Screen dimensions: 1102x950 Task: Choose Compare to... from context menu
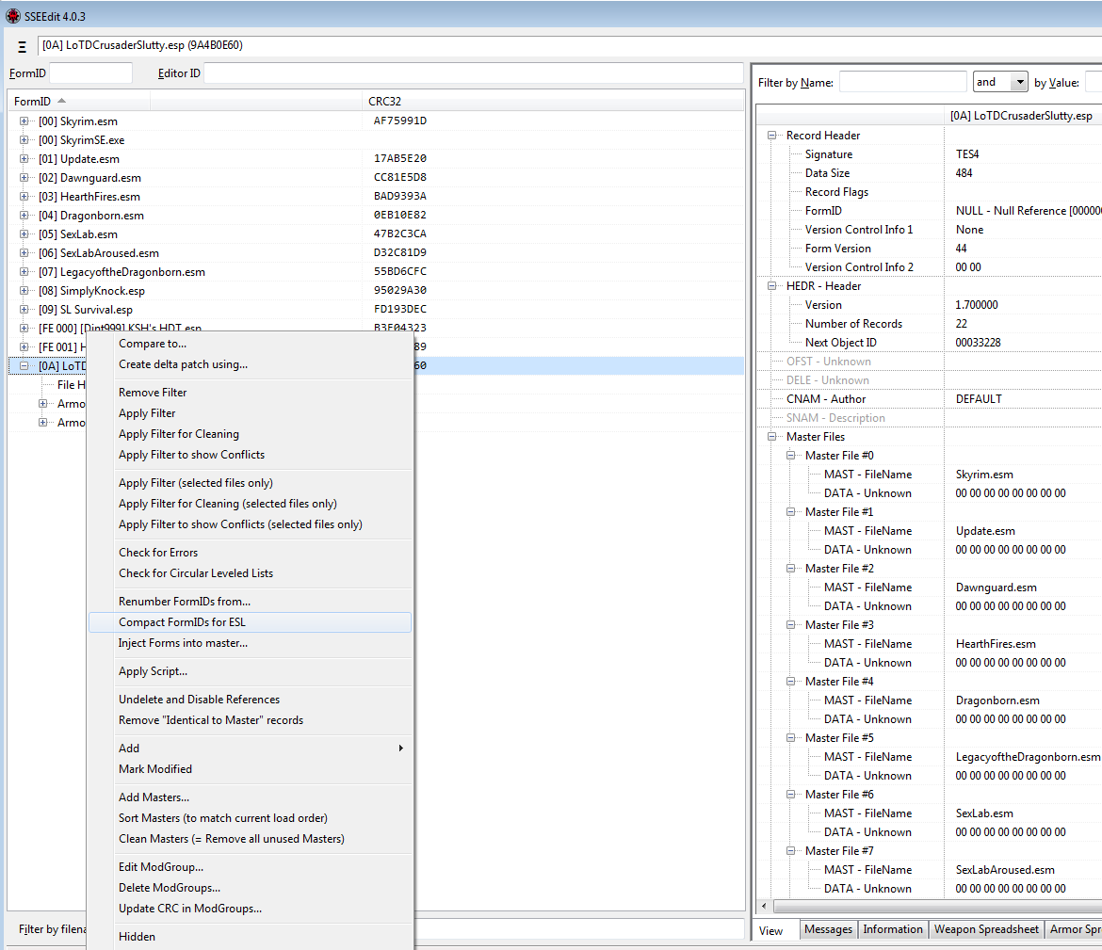pyautogui.click(x=250, y=344)
